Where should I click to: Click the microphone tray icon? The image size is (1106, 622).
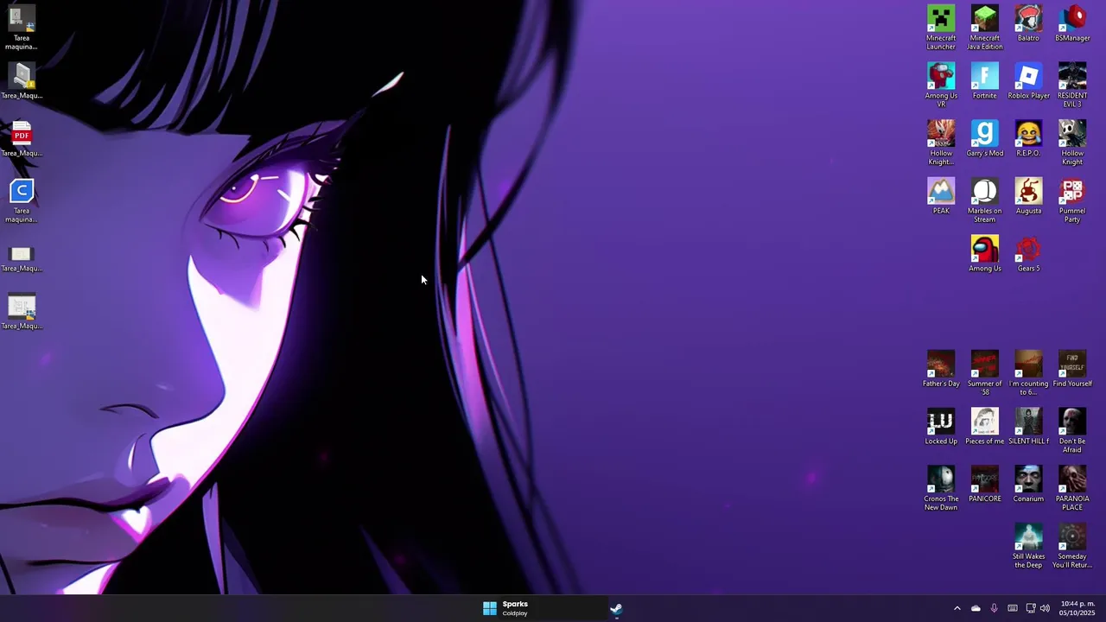click(x=994, y=608)
